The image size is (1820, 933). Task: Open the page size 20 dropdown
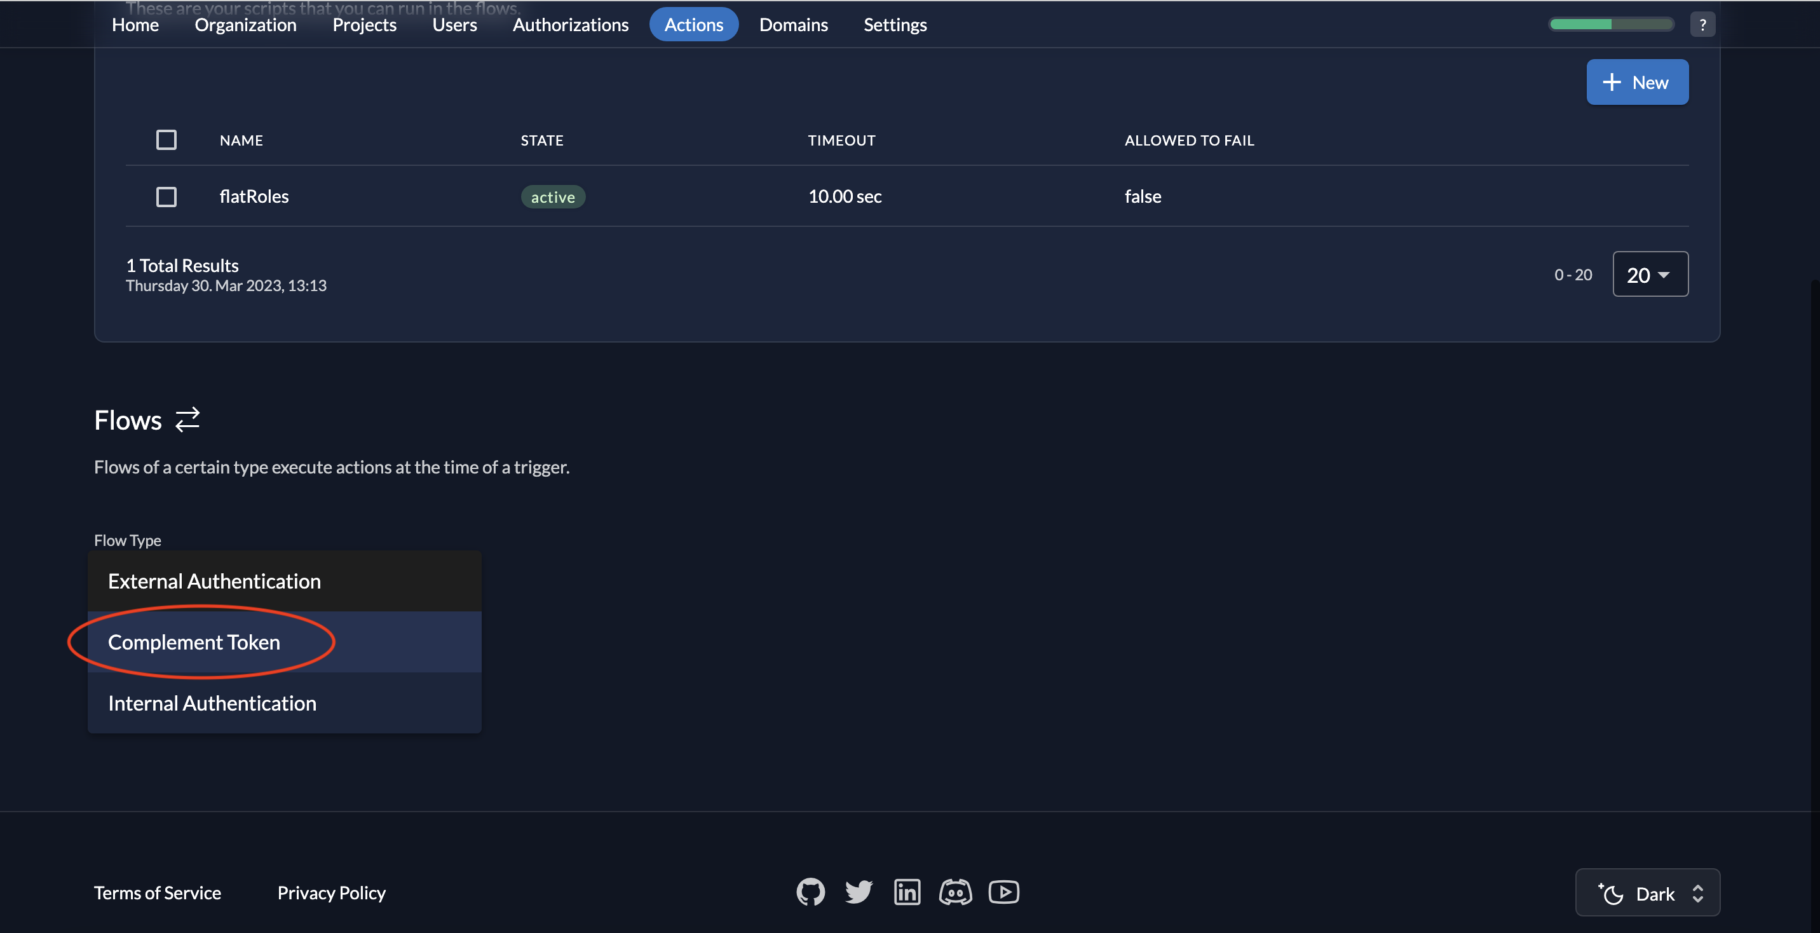click(1650, 275)
